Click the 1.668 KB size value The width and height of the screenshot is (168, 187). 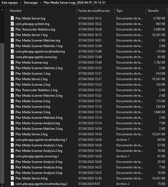pyautogui.click(x=159, y=112)
